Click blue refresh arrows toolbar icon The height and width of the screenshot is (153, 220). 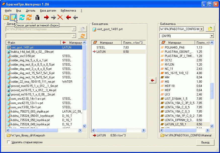(x=22, y=18)
